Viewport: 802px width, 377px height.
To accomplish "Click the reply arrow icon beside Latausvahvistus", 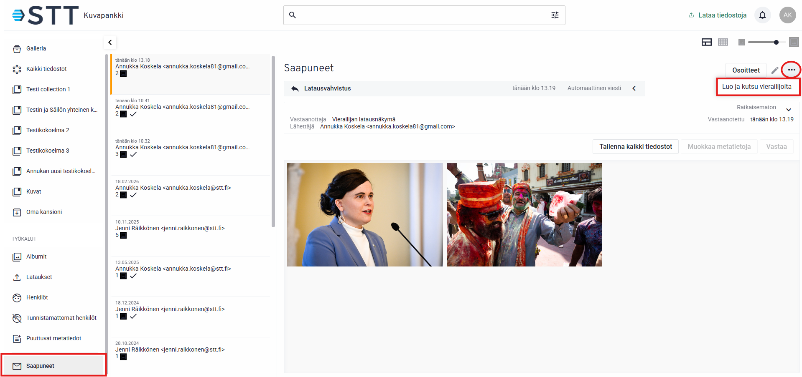I will 295,88.
